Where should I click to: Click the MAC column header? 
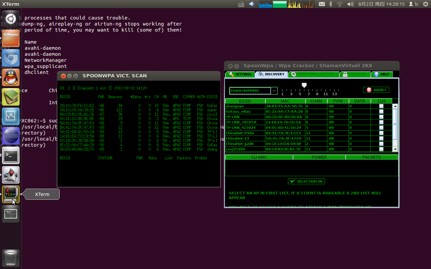tap(285, 101)
